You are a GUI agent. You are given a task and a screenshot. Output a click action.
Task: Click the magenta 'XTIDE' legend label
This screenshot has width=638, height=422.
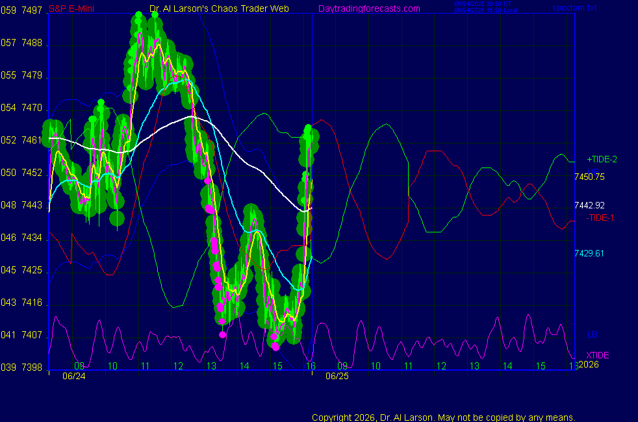tap(598, 355)
